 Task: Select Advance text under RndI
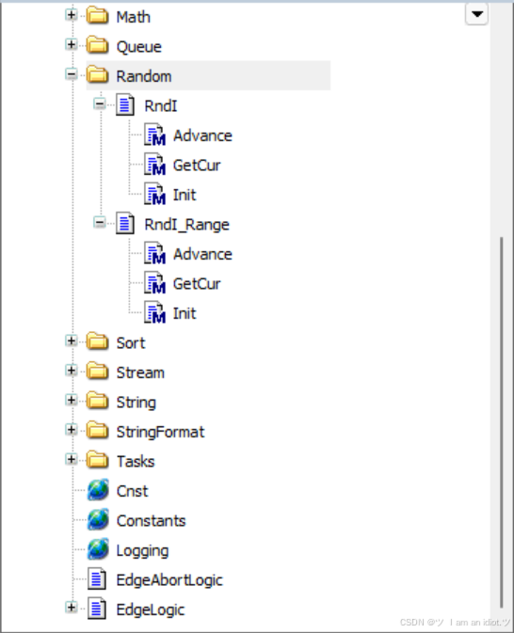pyautogui.click(x=202, y=135)
